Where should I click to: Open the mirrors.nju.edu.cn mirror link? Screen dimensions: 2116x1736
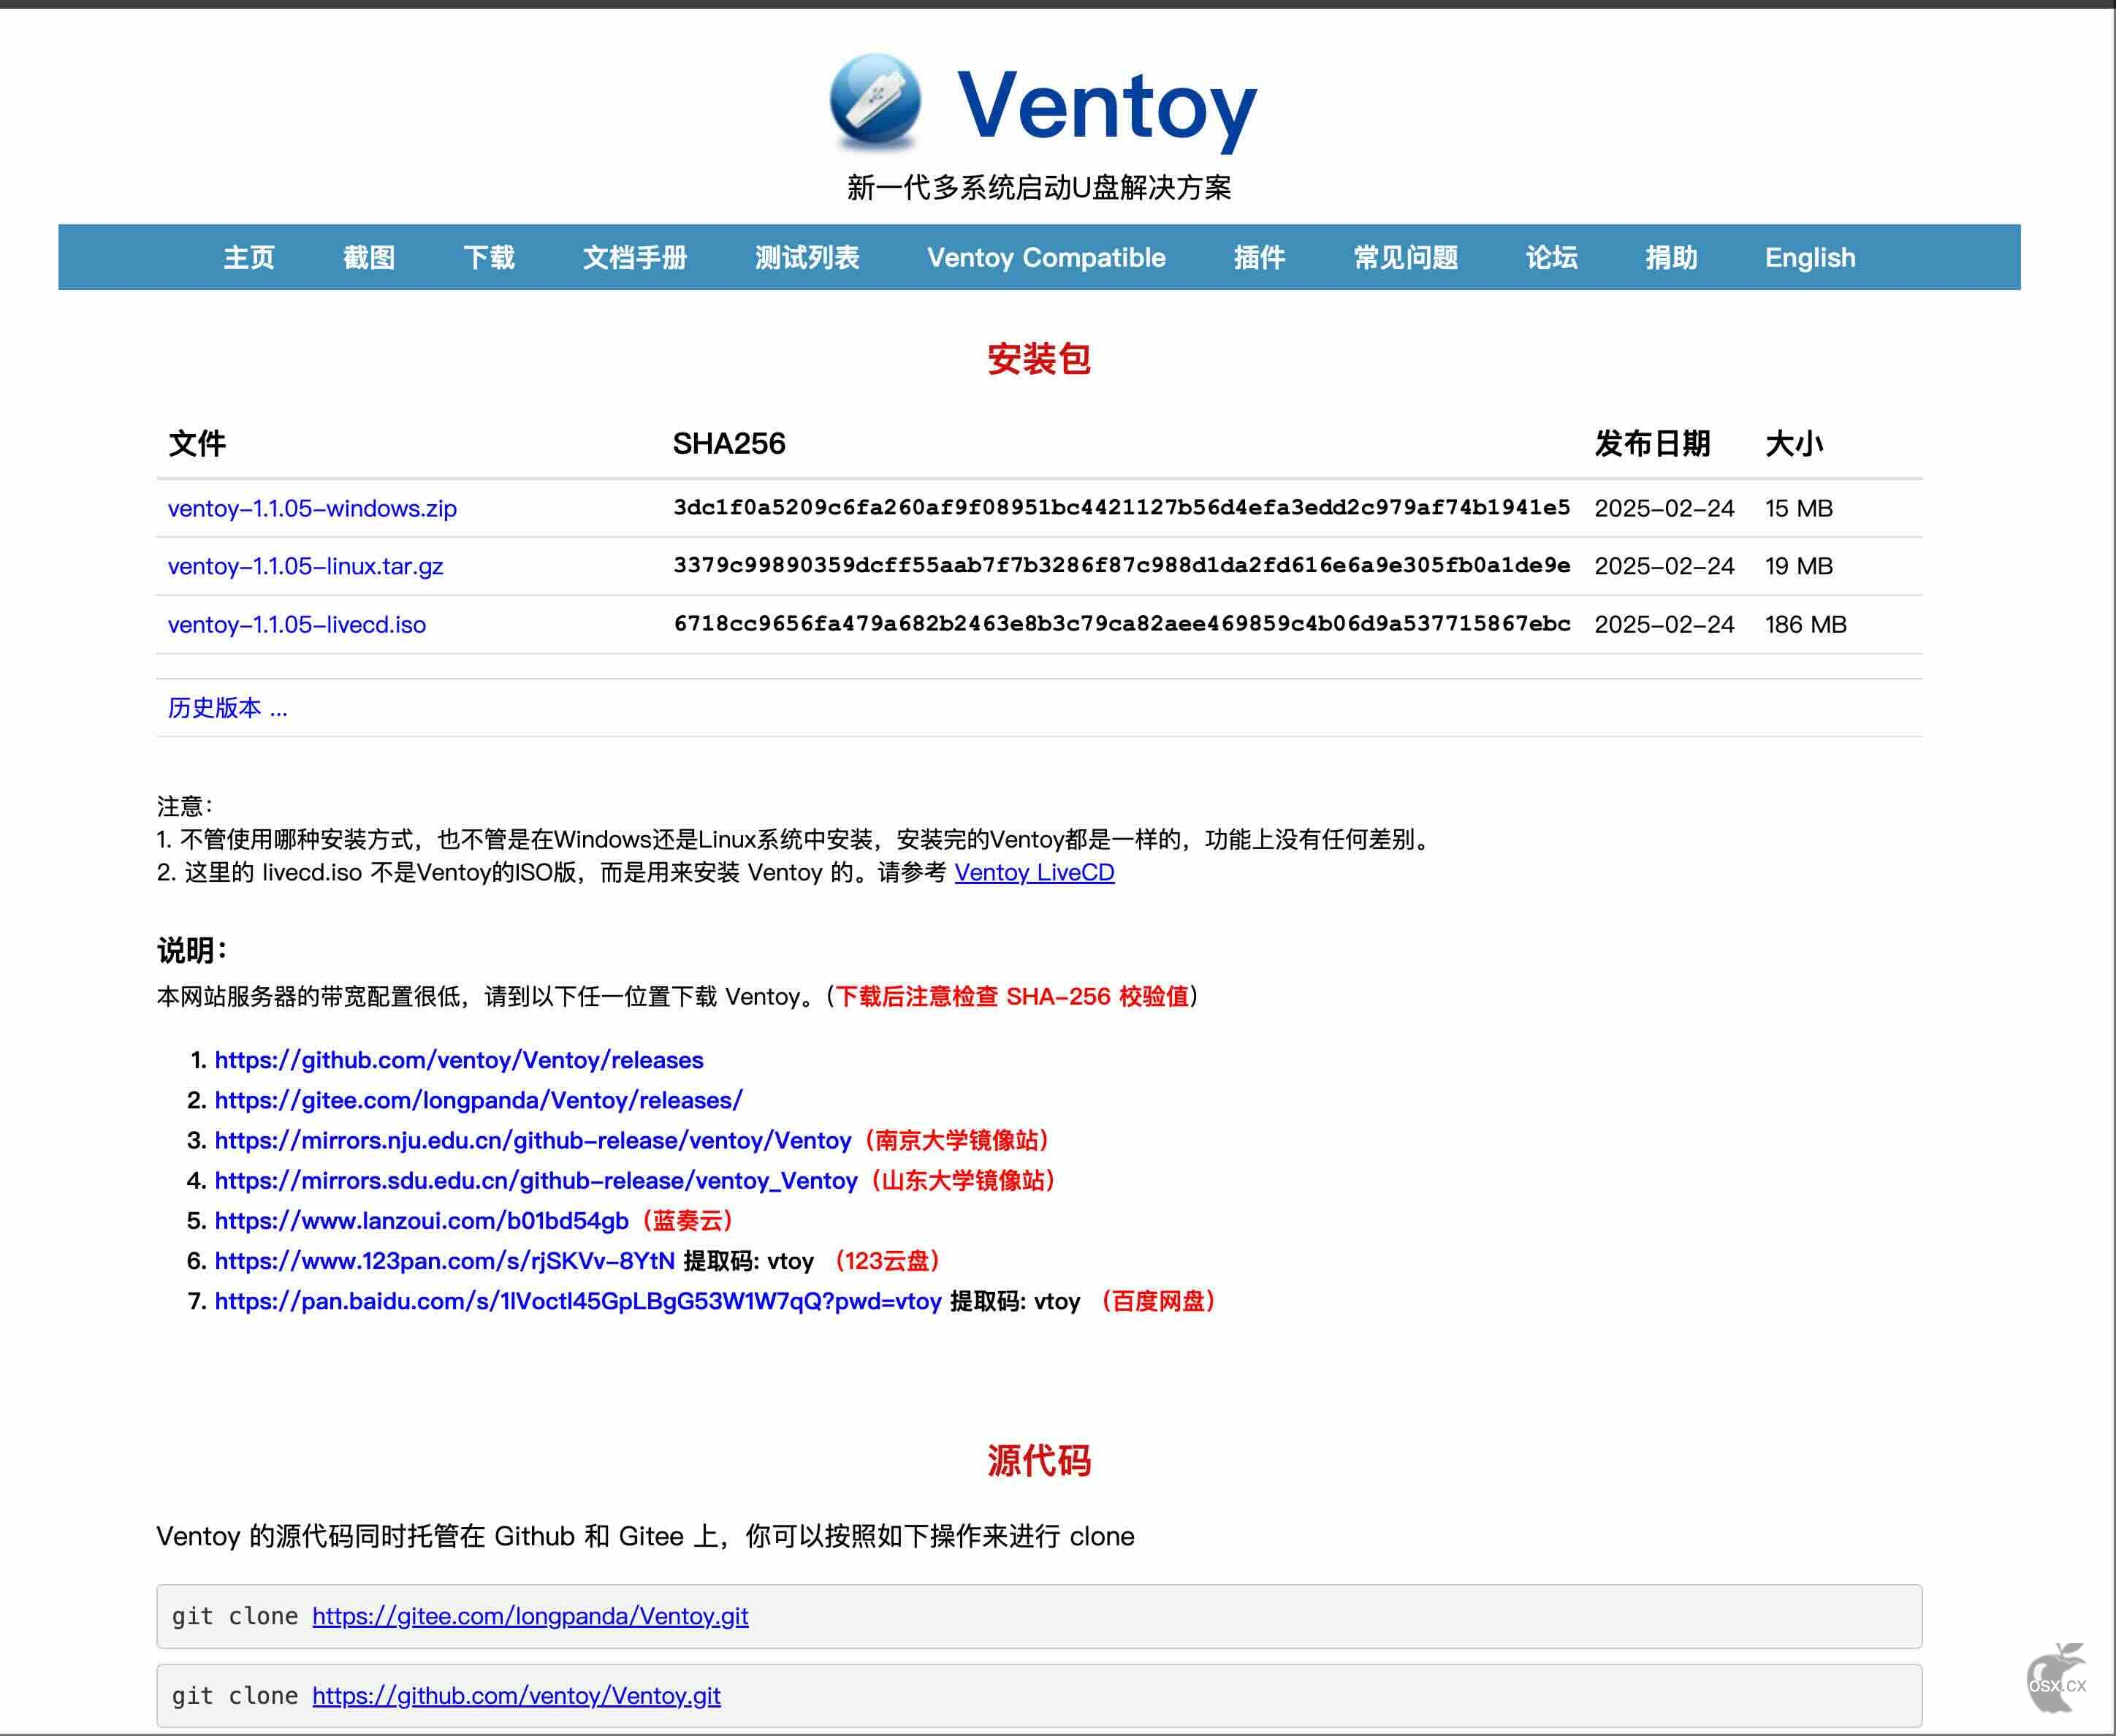coord(533,1140)
